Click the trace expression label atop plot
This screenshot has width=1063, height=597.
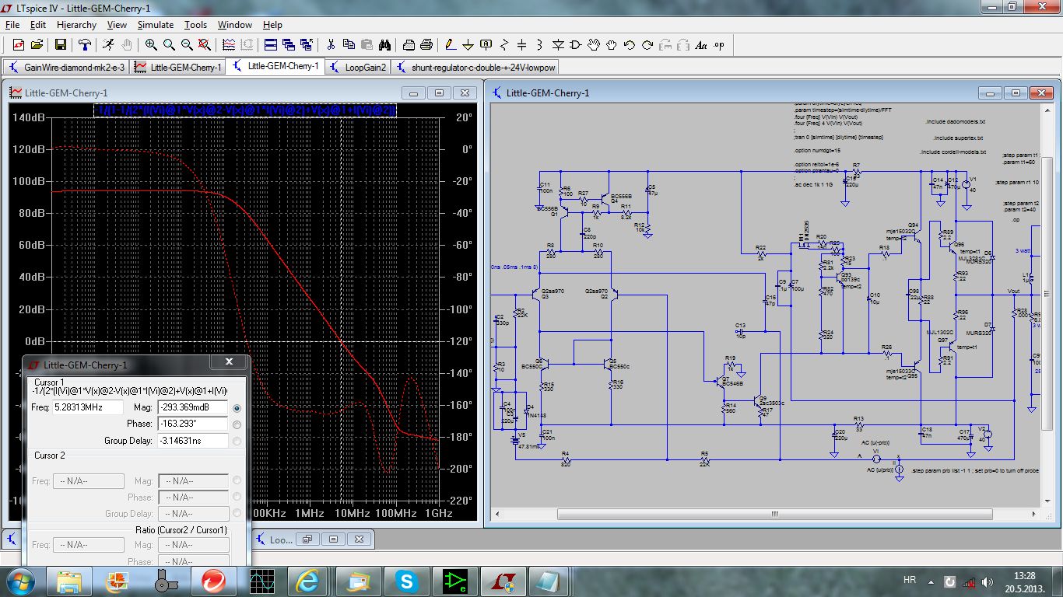point(246,110)
